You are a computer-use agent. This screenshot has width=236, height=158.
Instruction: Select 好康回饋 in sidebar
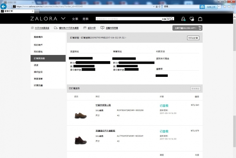pyautogui.click(x=38, y=85)
